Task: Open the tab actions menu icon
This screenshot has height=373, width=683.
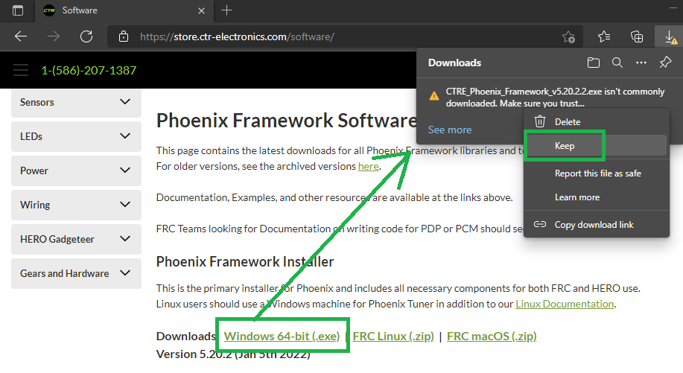Action: tap(18, 10)
